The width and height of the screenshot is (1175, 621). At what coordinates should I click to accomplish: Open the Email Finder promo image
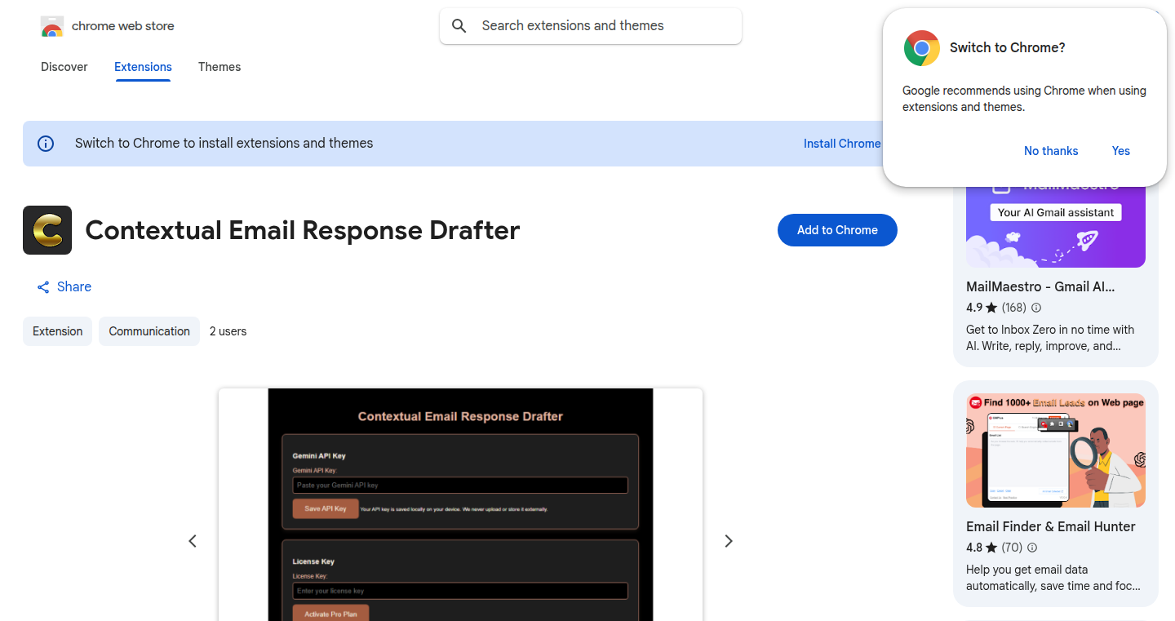click(x=1056, y=450)
